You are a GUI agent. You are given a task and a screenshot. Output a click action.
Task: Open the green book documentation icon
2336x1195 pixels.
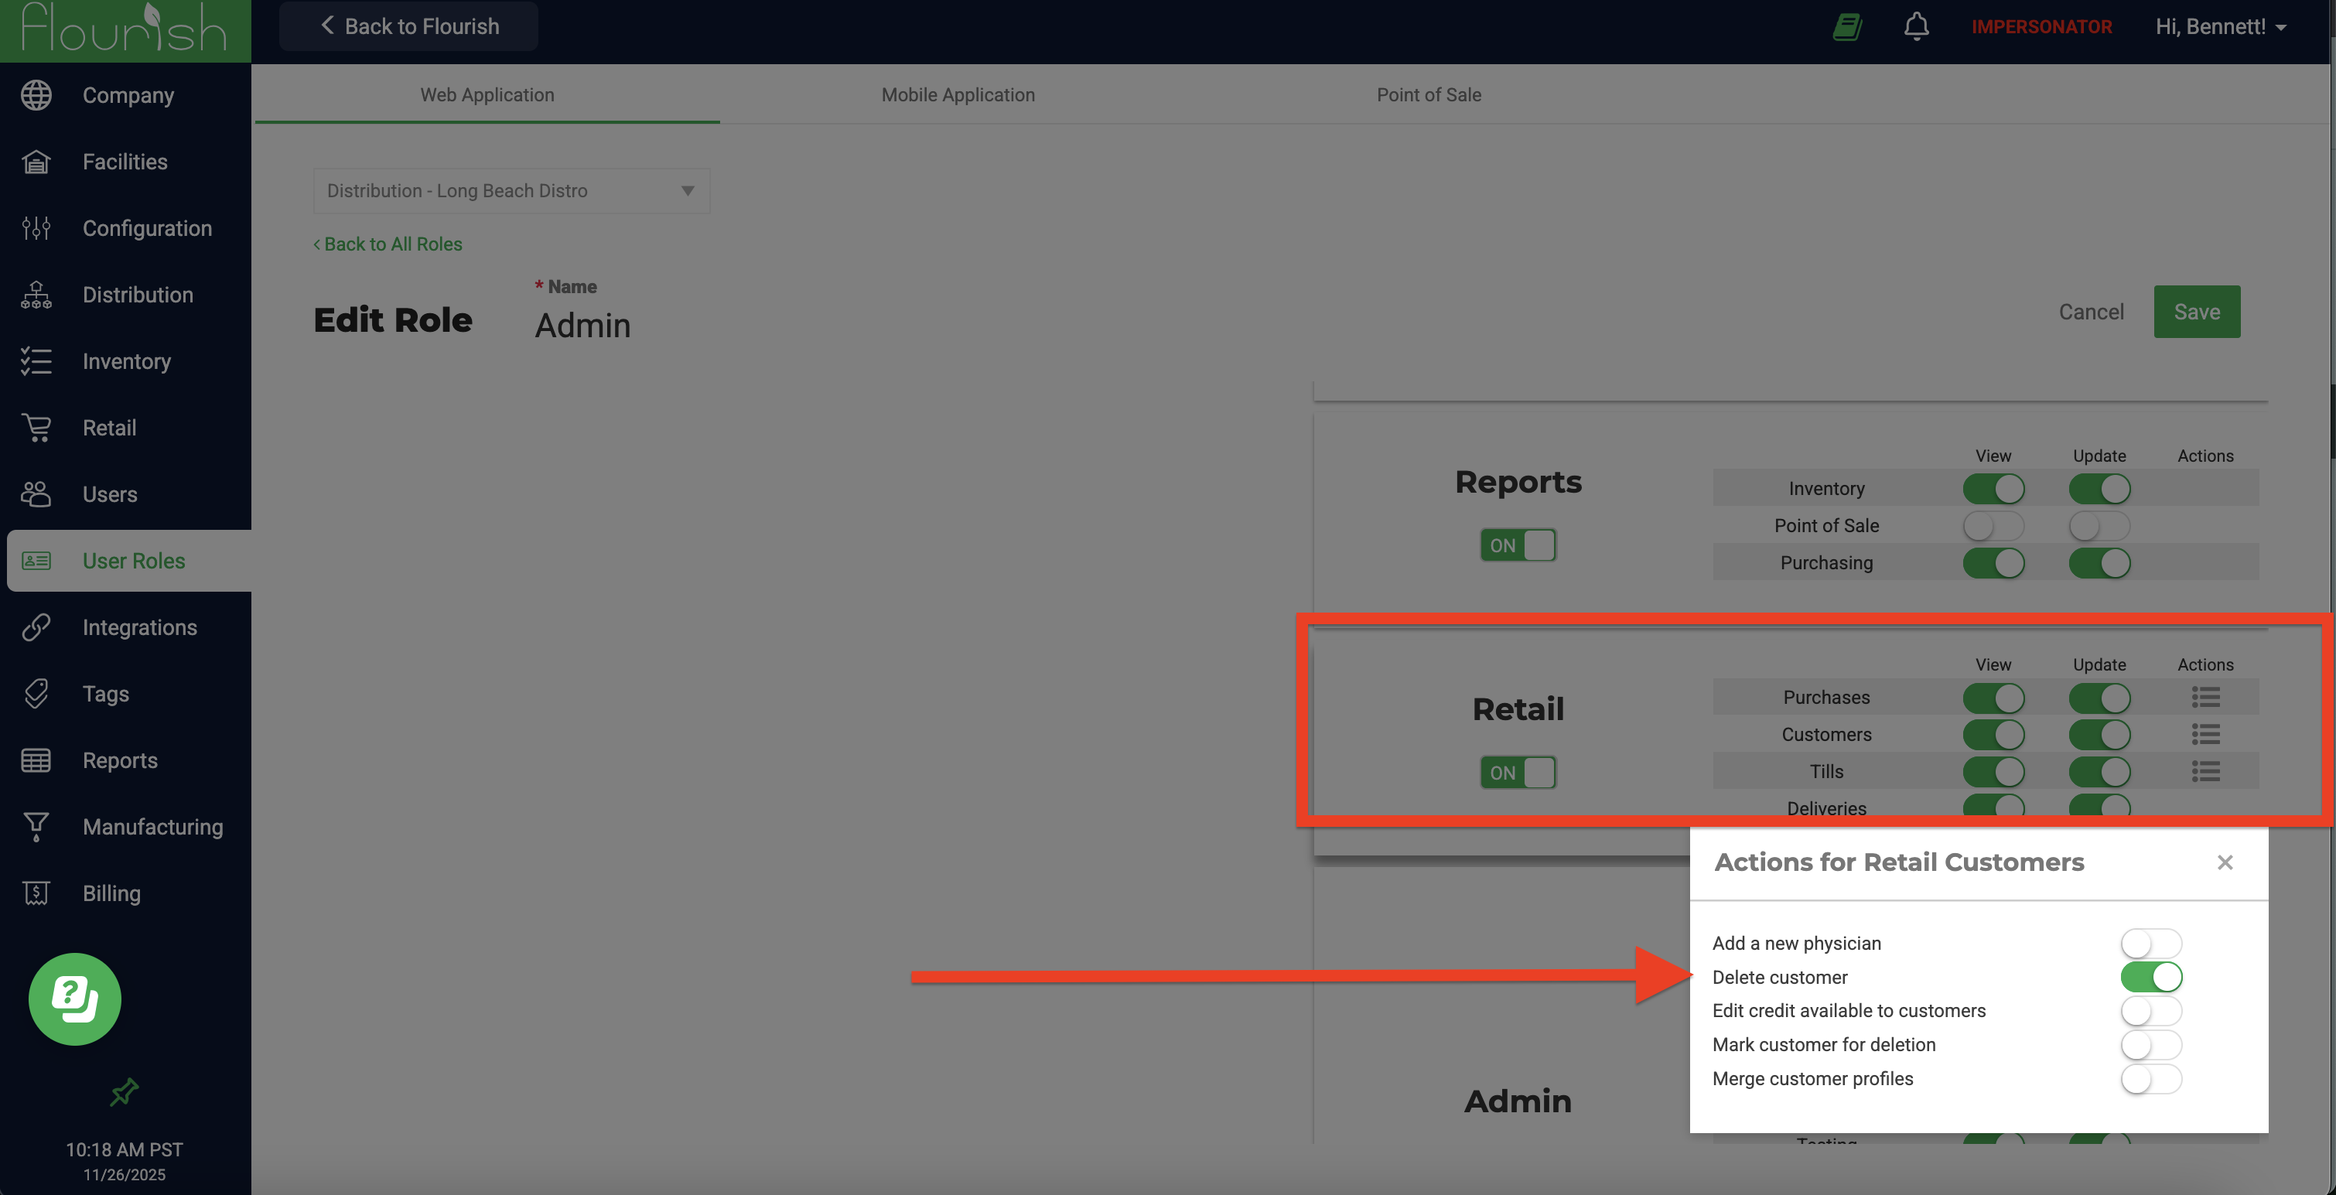(x=1847, y=26)
